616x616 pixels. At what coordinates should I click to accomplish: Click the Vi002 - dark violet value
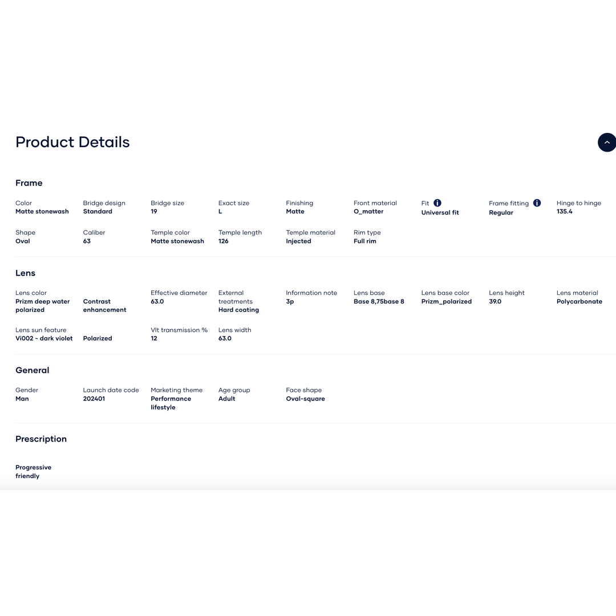44,338
